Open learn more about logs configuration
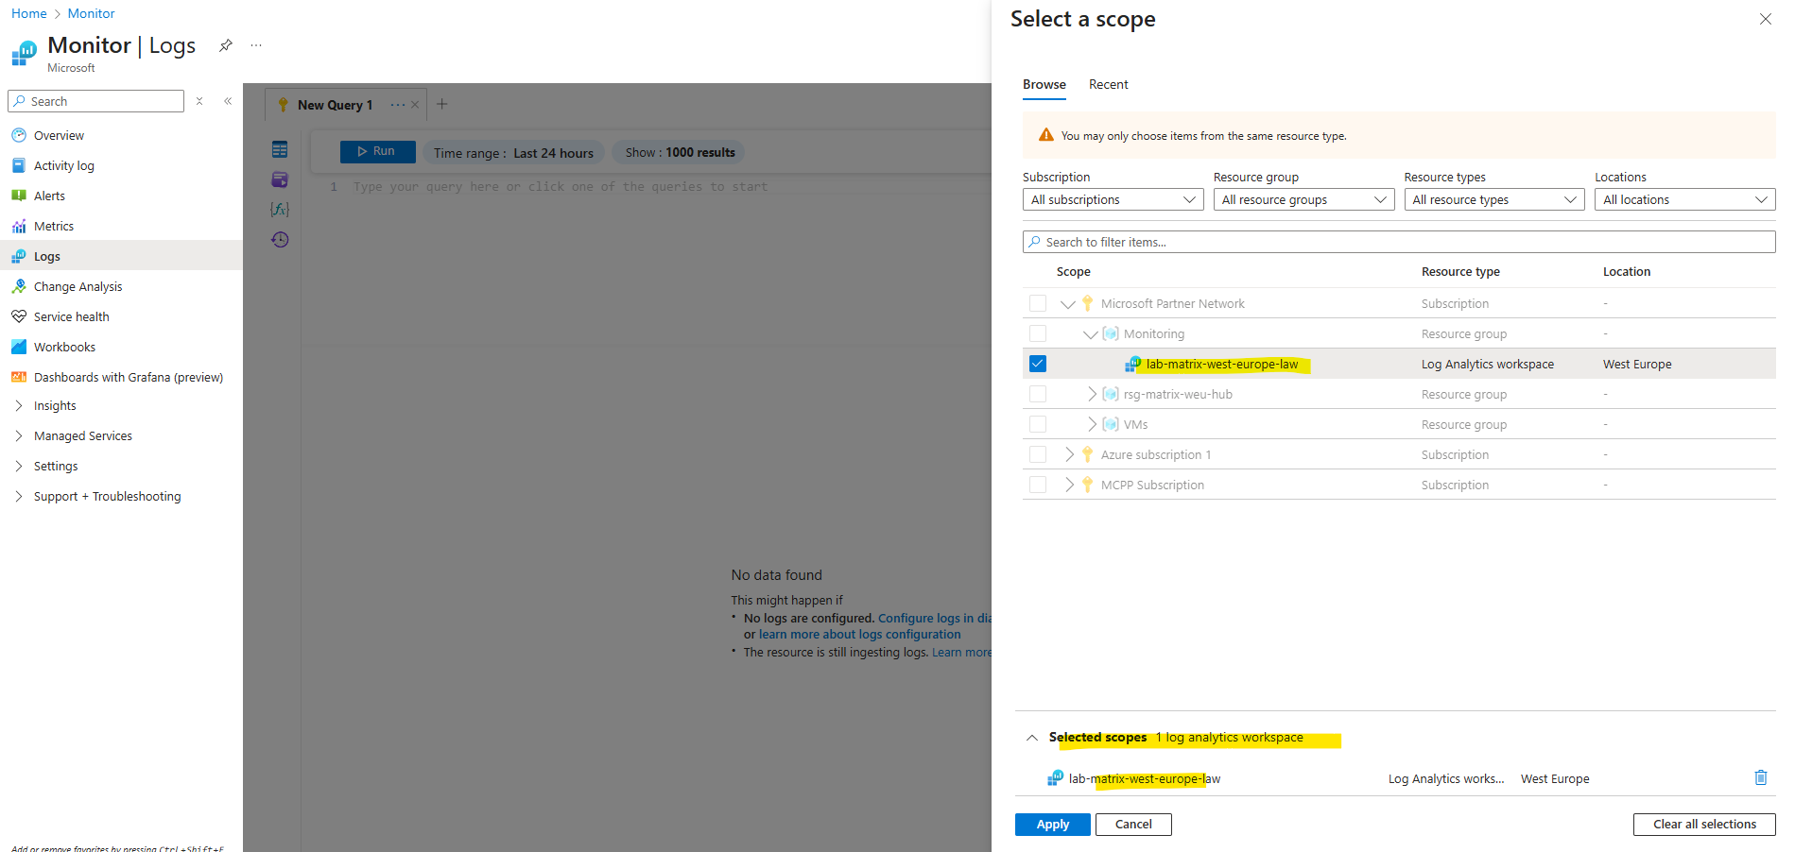1795x852 pixels. (x=859, y=635)
